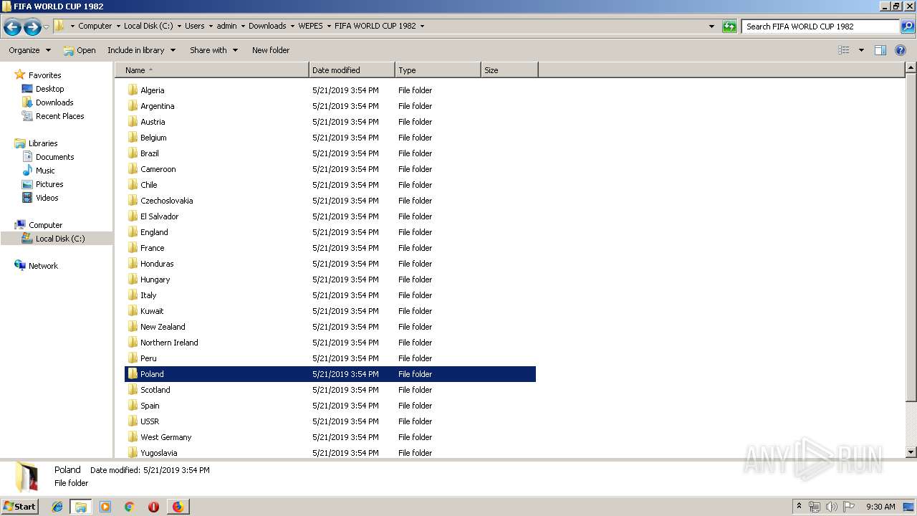Launch Chrome from the taskbar
Viewport: 917px width, 516px height.
(x=130, y=507)
